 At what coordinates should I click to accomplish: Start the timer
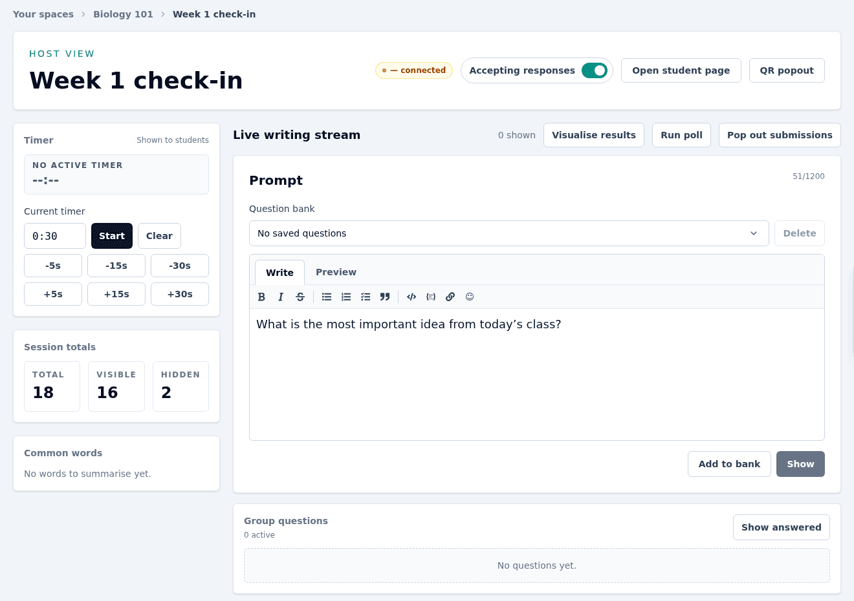[x=112, y=236]
